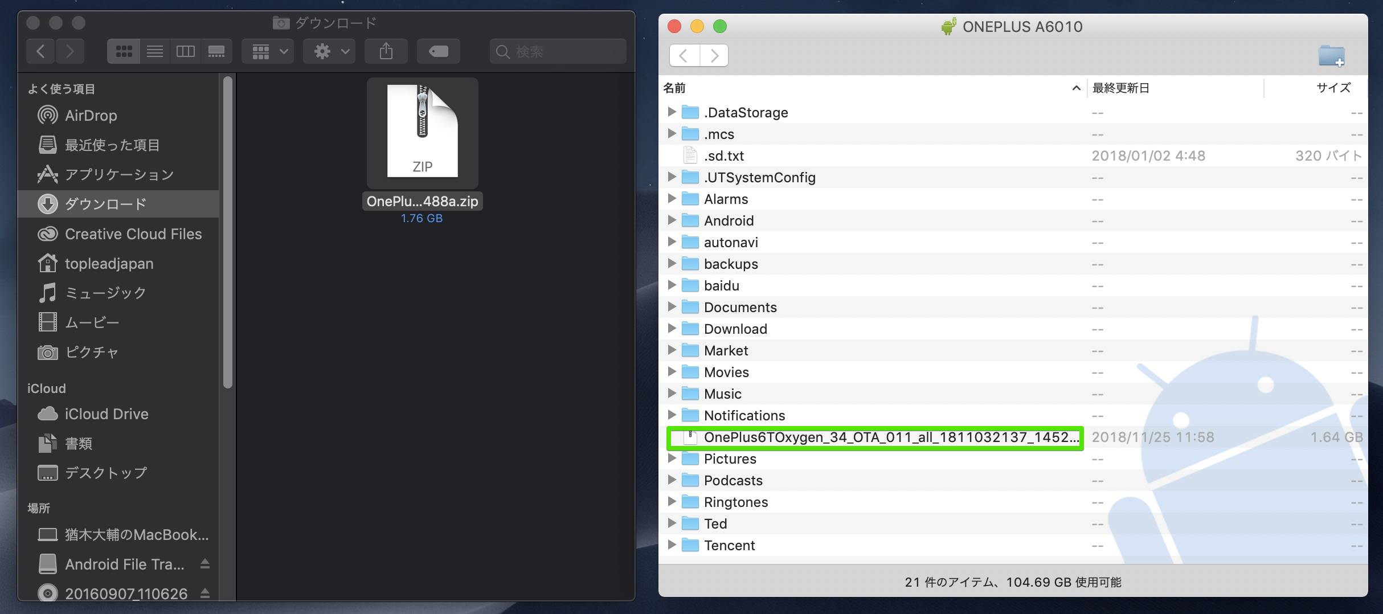Click the Share icon in Finder toolbar
This screenshot has width=1383, height=614.
(x=386, y=52)
